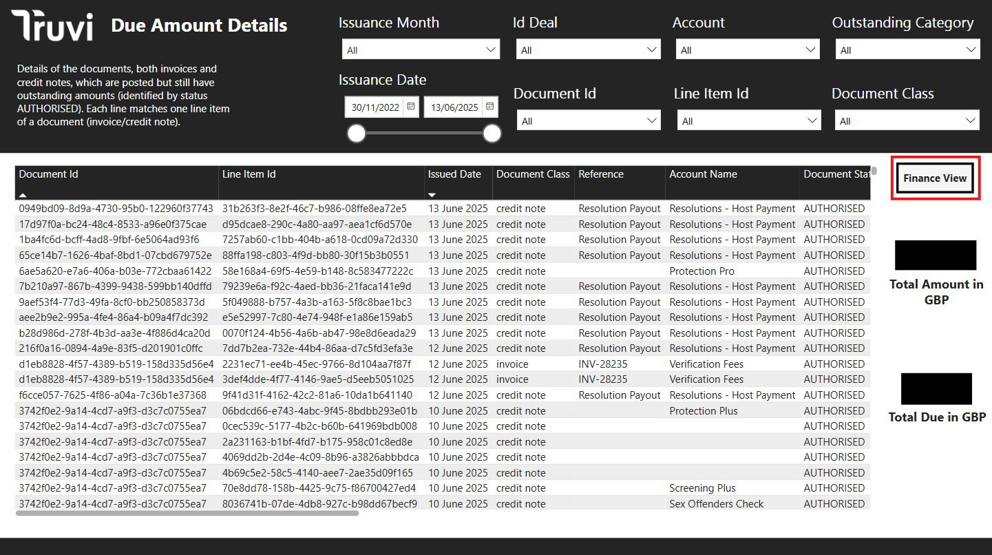
Task: Sort table by Account Name column header
Action: tap(703, 174)
